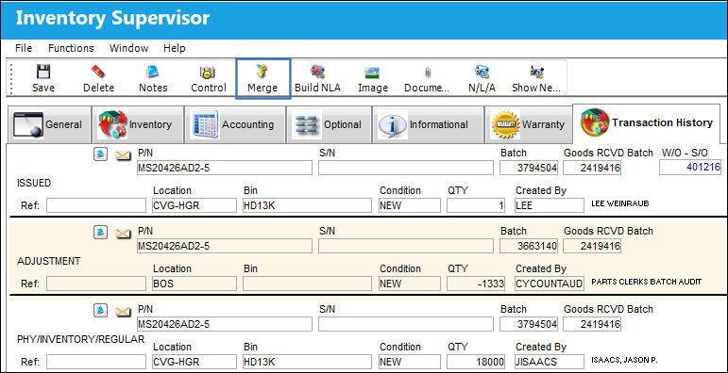Open the Documents paperclip icon
Screen dimensions: 728x373
(428, 72)
